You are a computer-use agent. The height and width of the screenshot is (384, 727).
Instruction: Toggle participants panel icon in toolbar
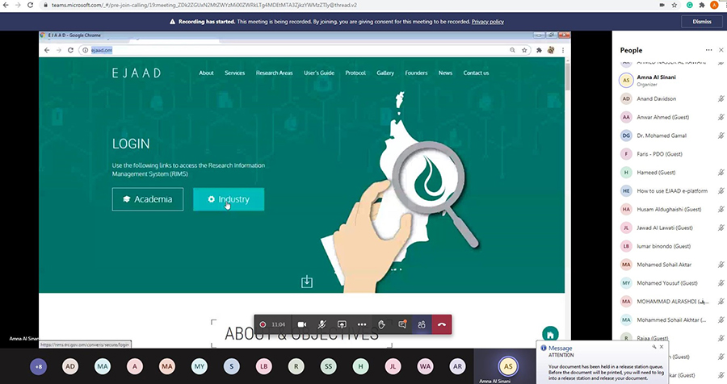point(422,325)
